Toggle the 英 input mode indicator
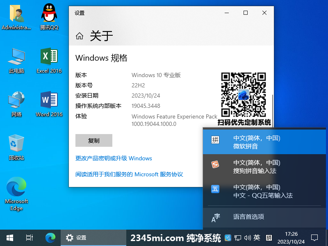The image size is (328, 246). point(257,237)
